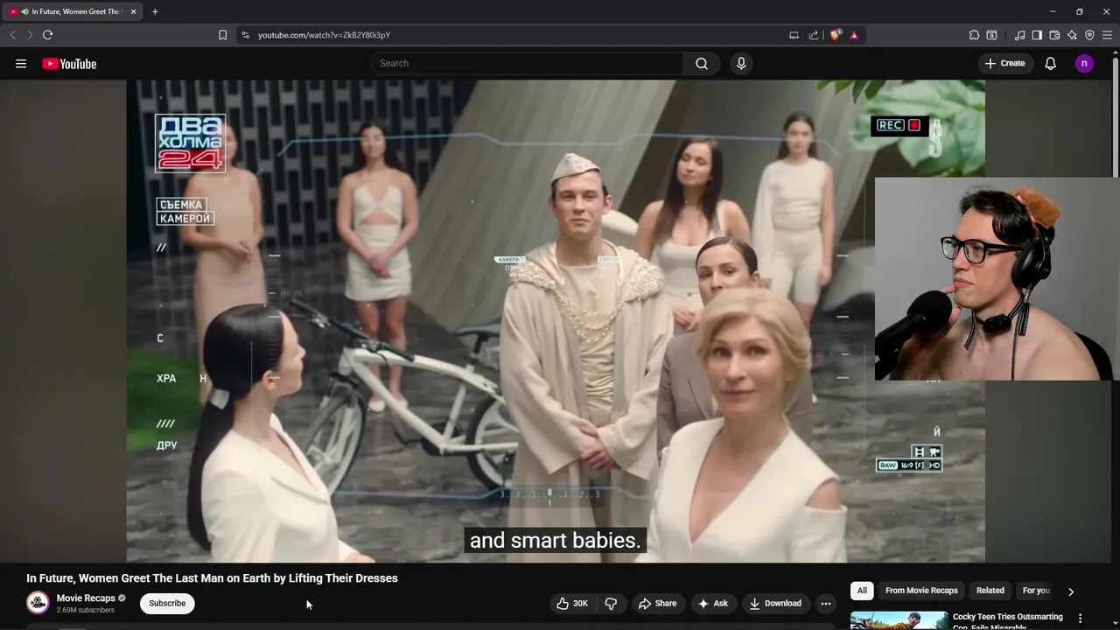1120x630 pixels.
Task: Open options menu for the 'Cocky Teen' video
Action: [1080, 619]
